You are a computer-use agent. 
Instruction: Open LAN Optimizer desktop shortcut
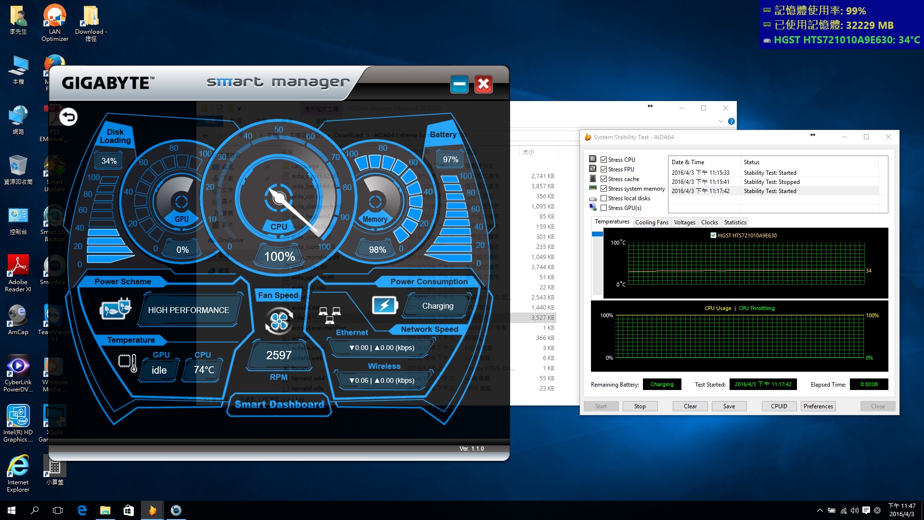[x=55, y=23]
